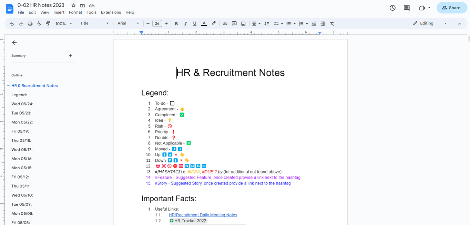The image size is (470, 225).
Task: Open the HR Tracker 2022 chip
Action: (x=188, y=221)
